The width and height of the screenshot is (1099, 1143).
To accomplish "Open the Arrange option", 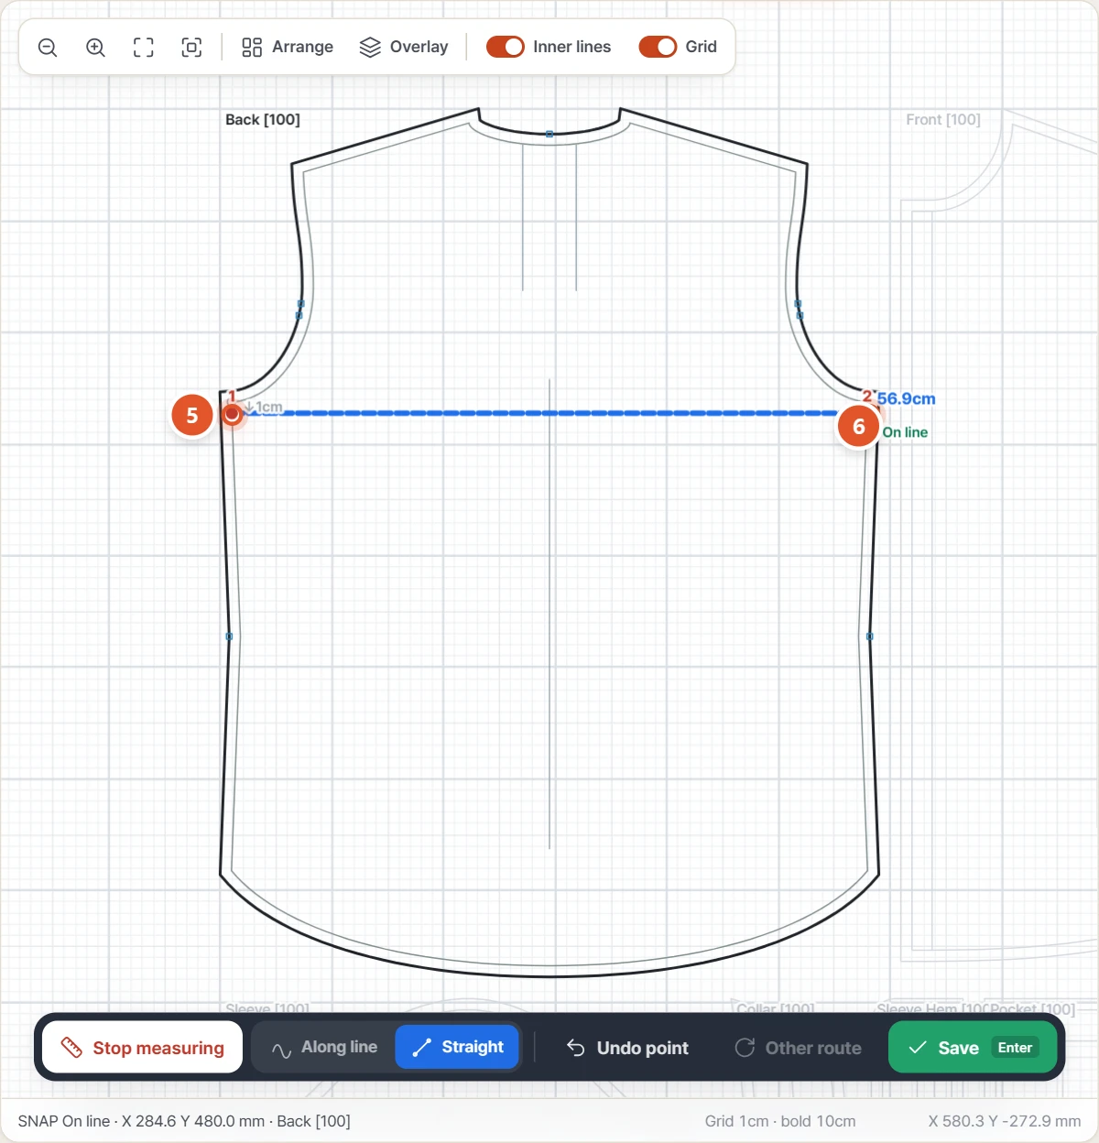I will 288,47.
